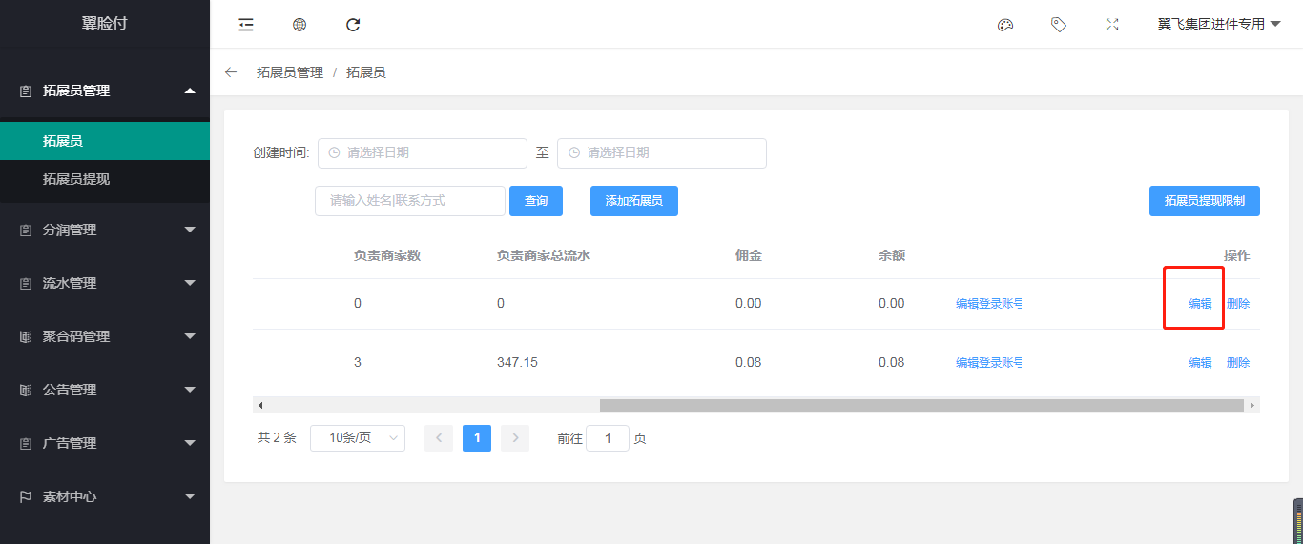Click 编辑 in the 347.15 row

click(x=1200, y=363)
